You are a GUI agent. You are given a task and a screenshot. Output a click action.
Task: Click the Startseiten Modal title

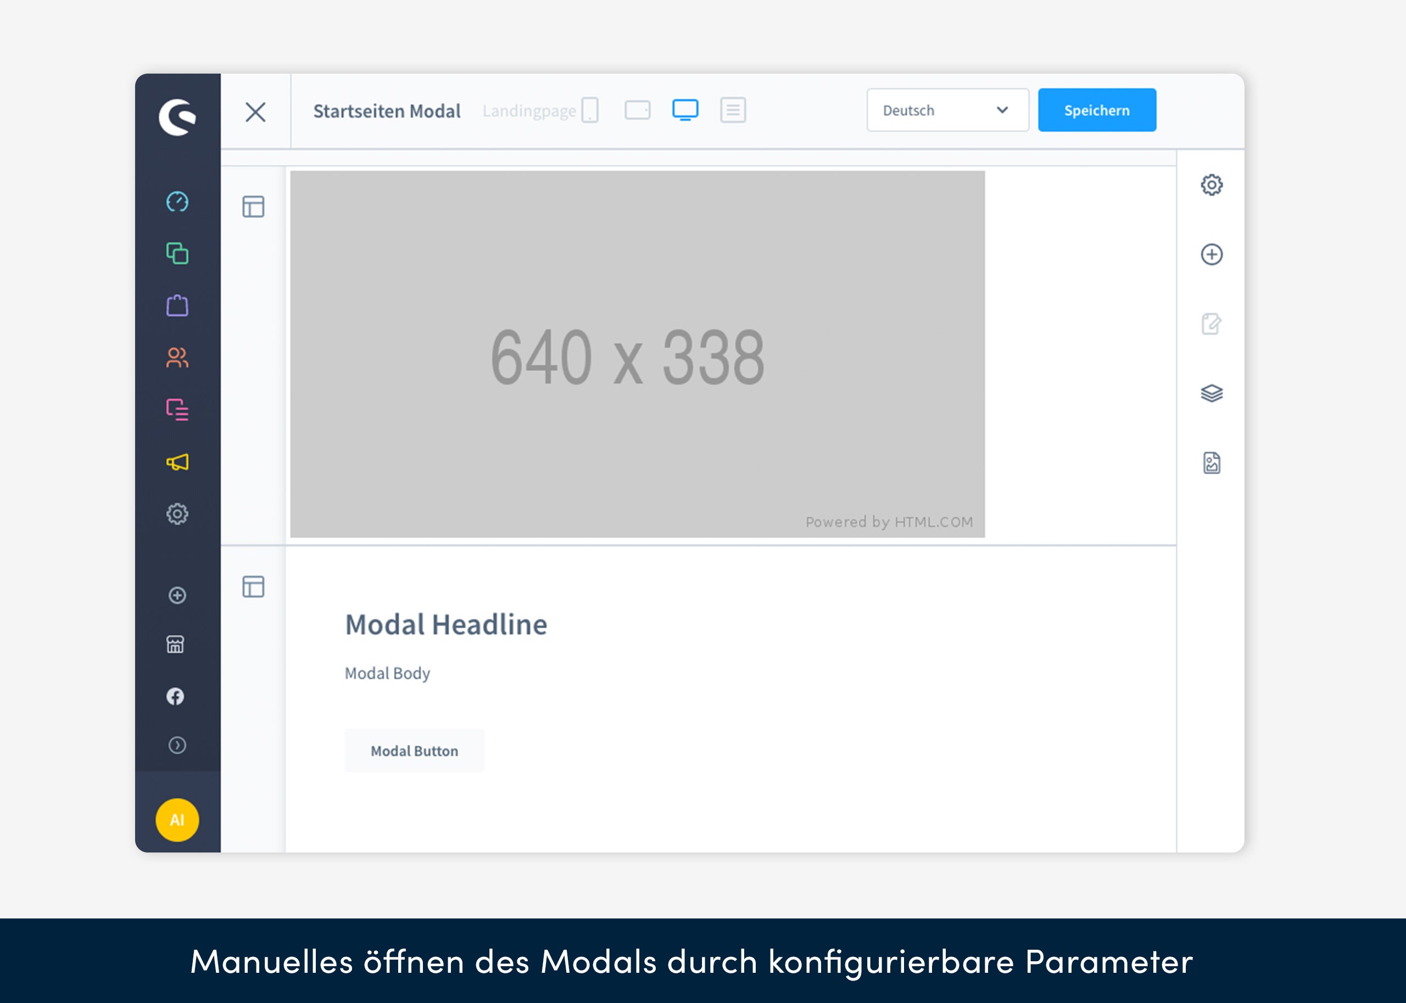pyautogui.click(x=387, y=111)
